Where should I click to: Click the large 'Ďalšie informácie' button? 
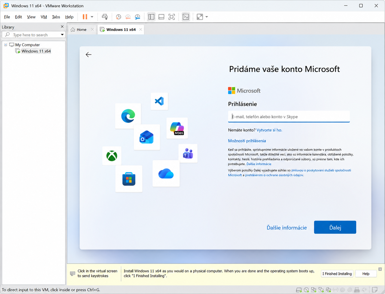[x=287, y=228]
